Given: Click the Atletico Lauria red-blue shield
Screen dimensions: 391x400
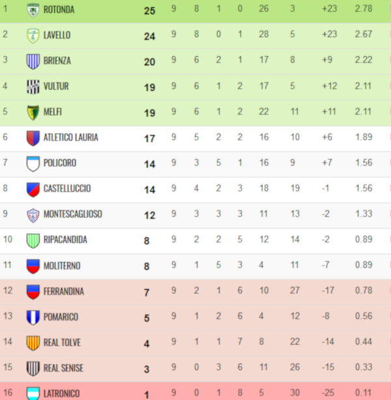Looking at the screenshot, I should tap(33, 138).
